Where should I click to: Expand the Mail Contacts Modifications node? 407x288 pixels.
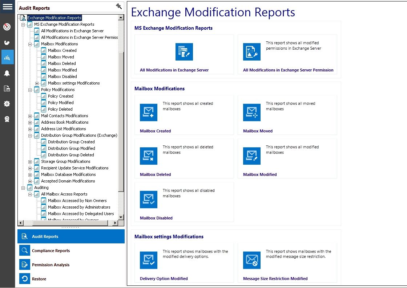[30, 116]
